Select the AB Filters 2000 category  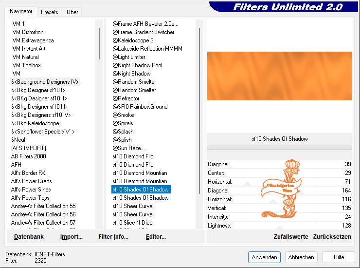29,156
